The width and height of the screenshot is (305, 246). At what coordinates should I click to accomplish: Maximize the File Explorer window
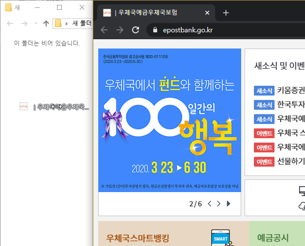pyautogui.click(x=59, y=7)
